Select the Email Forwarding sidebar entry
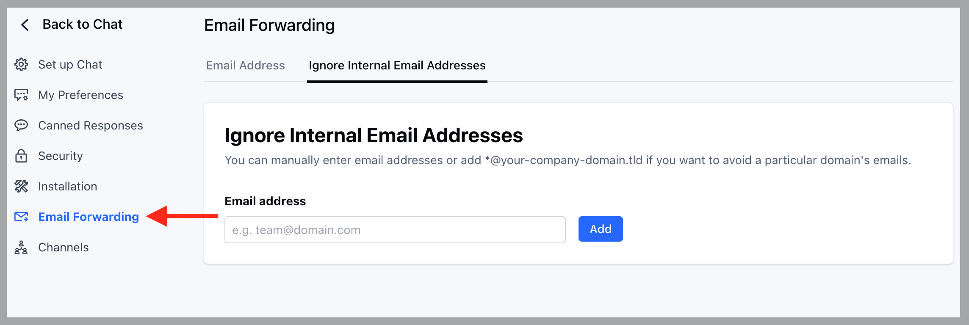Viewport: 969px width, 325px height. (88, 217)
